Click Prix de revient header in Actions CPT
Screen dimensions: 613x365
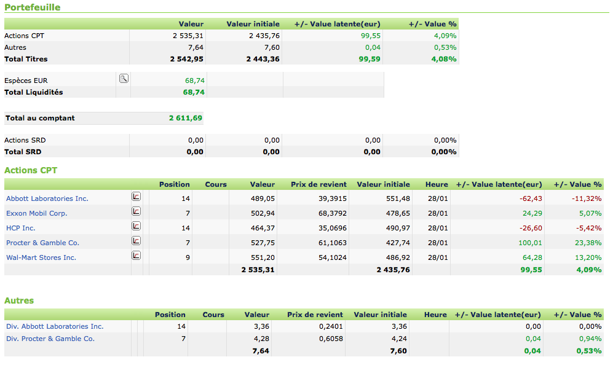pyautogui.click(x=318, y=184)
